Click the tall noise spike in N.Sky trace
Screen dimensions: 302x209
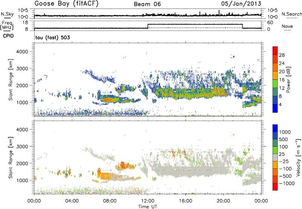(219, 12)
